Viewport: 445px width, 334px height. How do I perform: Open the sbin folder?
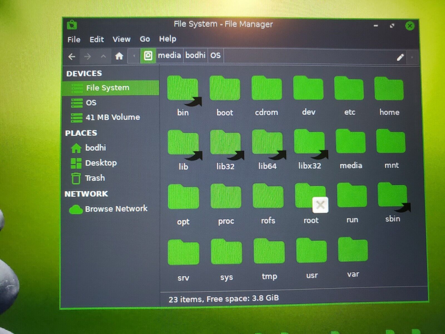coord(393,195)
